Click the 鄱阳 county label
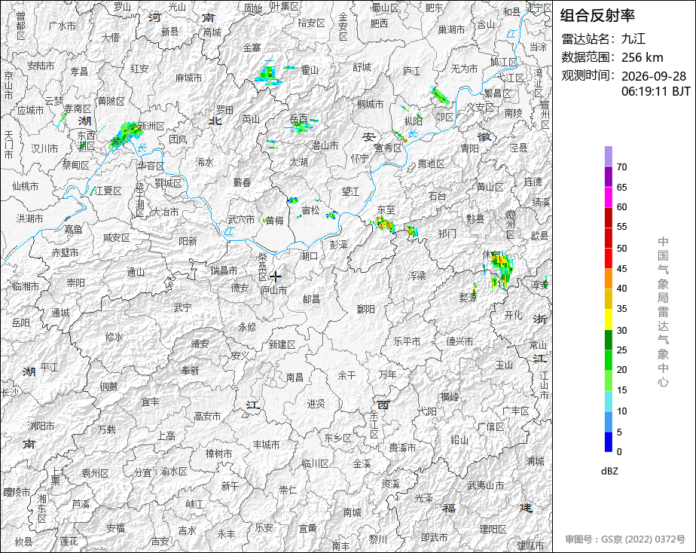This screenshot has height=553, width=696. pyautogui.click(x=366, y=309)
